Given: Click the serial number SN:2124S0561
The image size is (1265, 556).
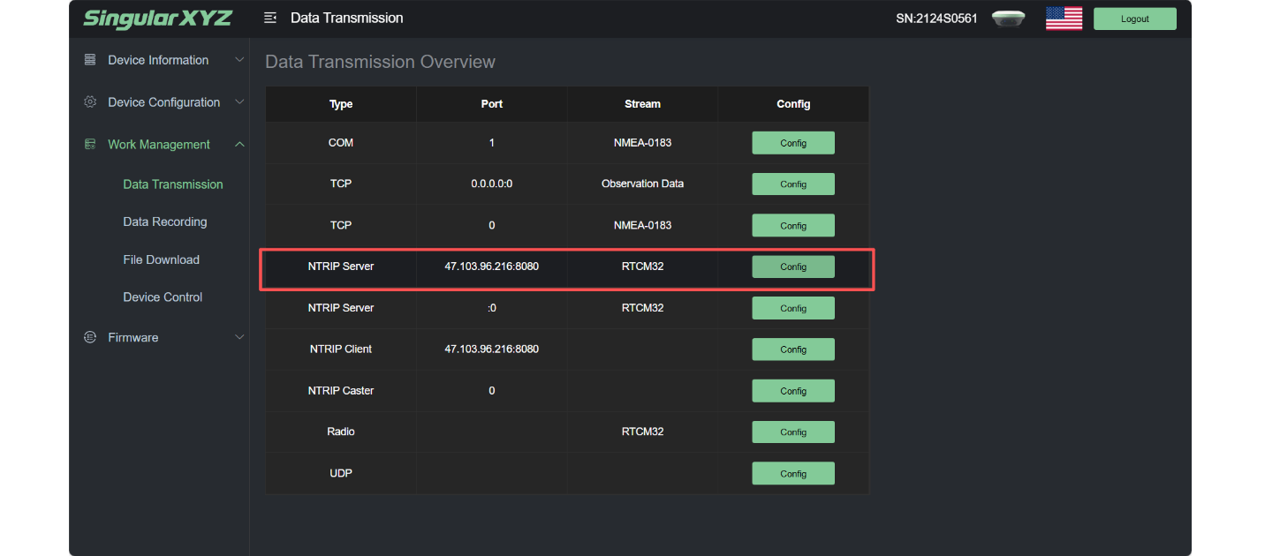Looking at the screenshot, I should pos(936,19).
